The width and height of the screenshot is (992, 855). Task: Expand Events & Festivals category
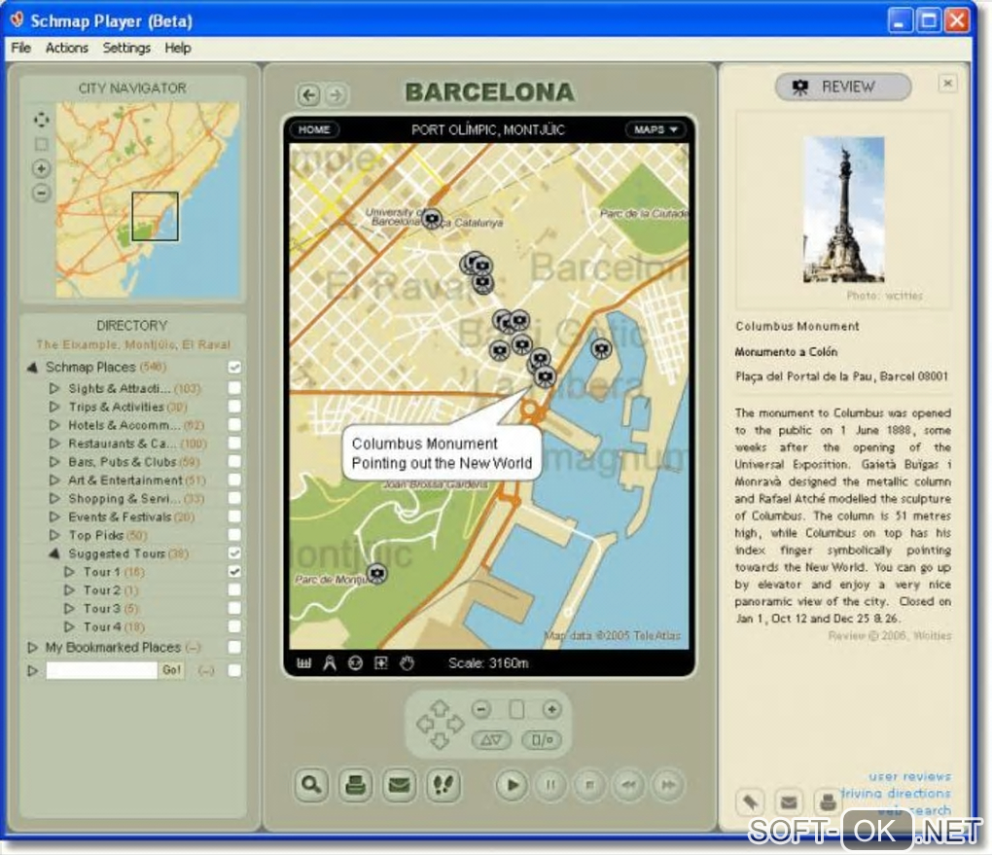pos(55,517)
